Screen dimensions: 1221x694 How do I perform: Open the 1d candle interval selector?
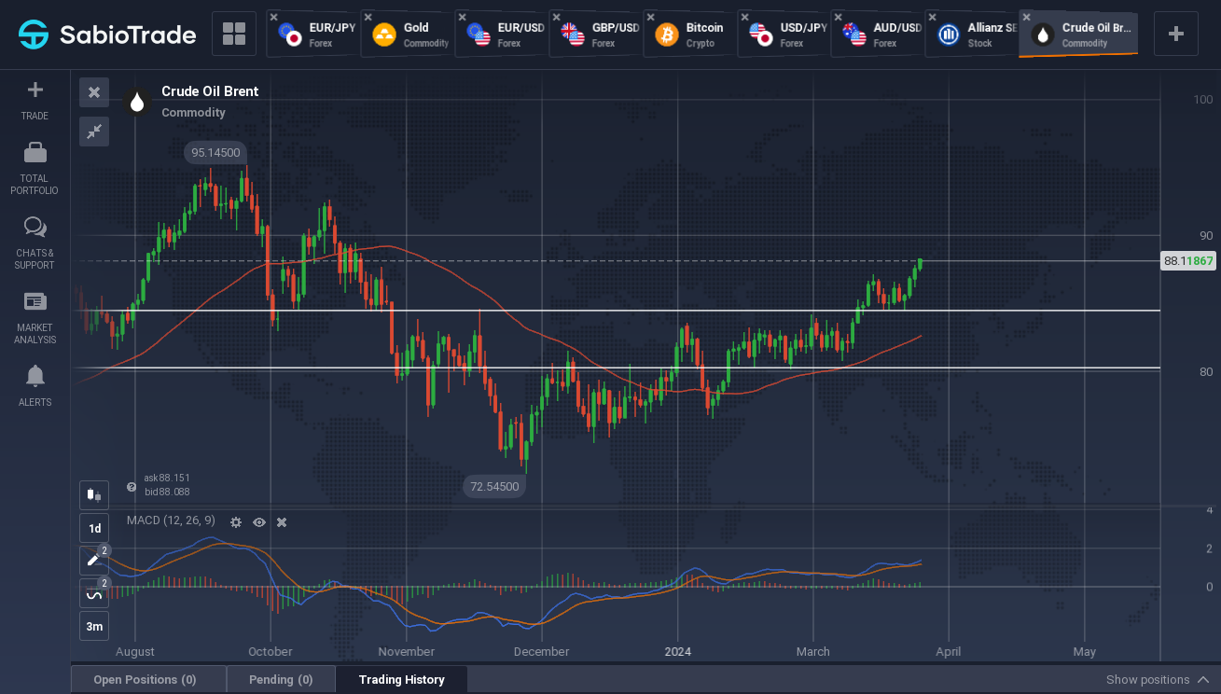pos(94,528)
